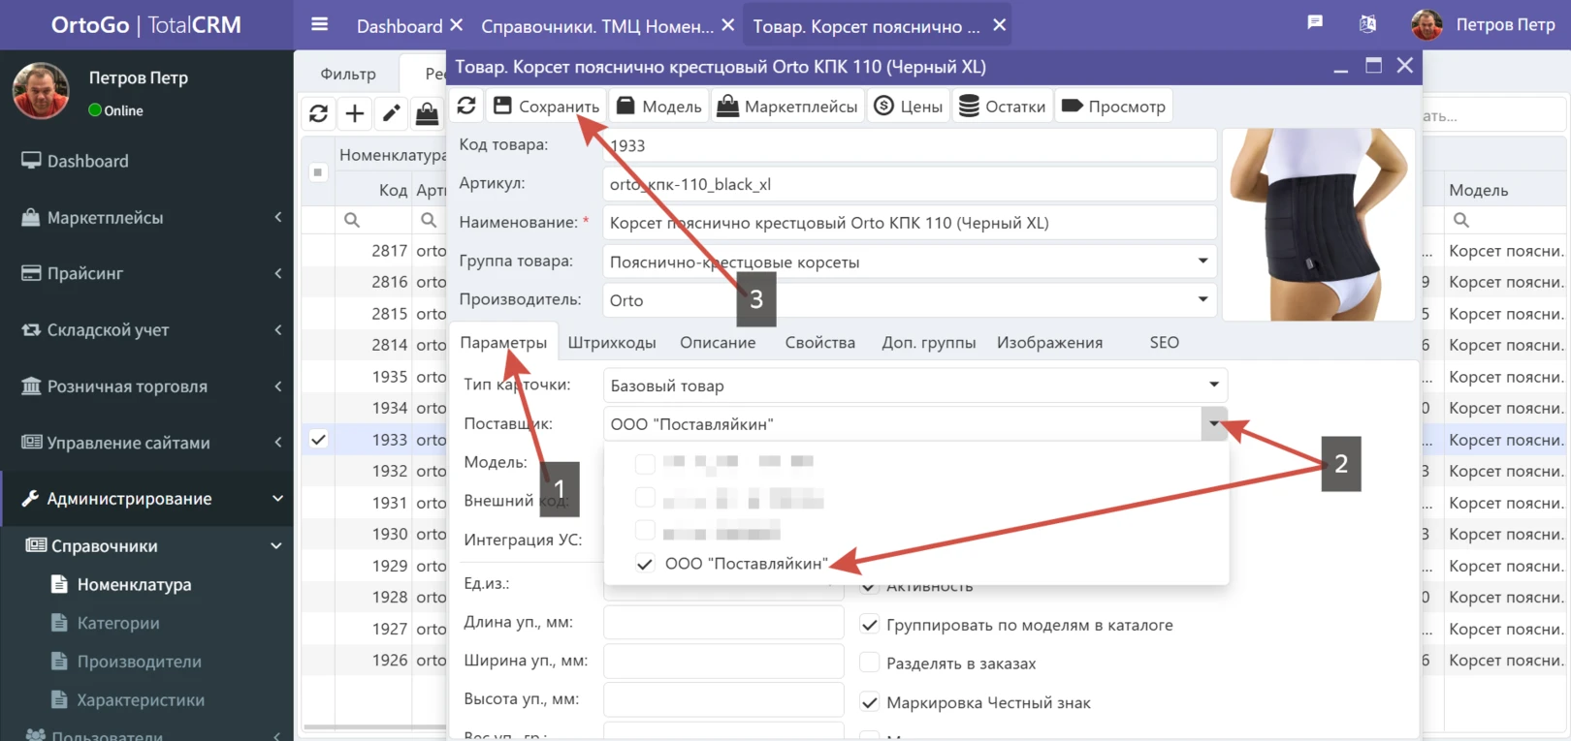The width and height of the screenshot is (1571, 741).
Task: Click the add new item plus icon
Action: pos(355,113)
